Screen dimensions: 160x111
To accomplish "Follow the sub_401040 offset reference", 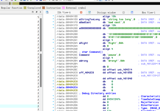I will (125, 79).
